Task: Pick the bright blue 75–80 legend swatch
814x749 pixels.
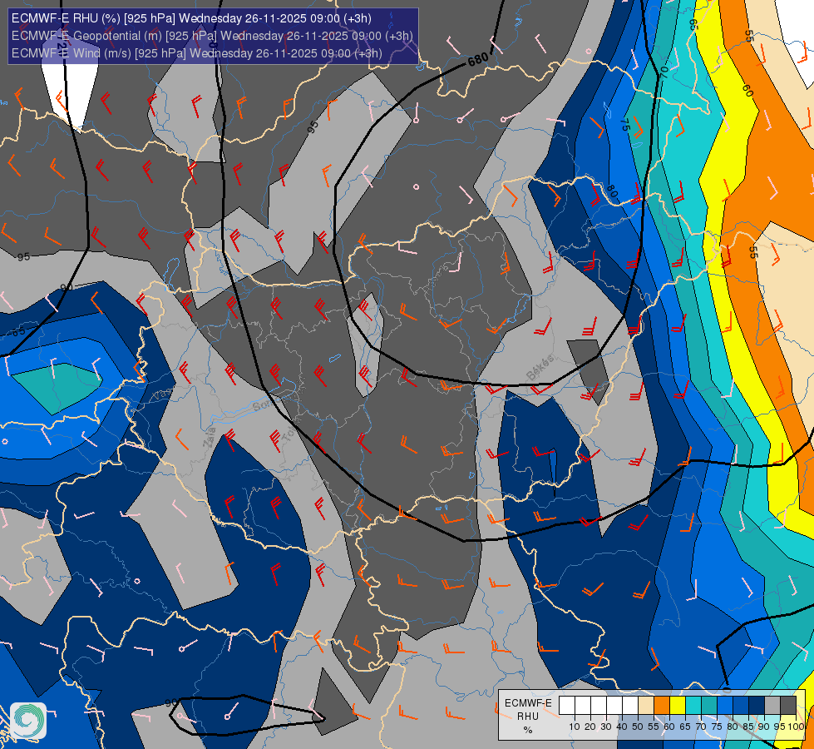Action: 725,706
